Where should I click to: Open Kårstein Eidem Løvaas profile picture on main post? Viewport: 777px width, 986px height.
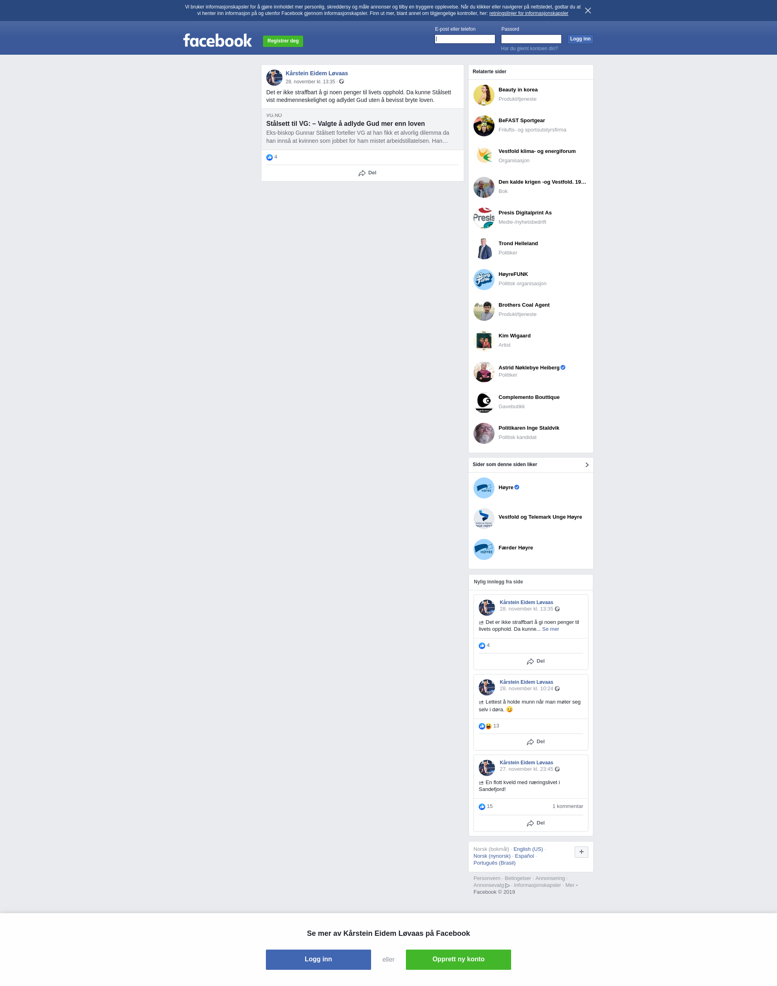click(274, 78)
